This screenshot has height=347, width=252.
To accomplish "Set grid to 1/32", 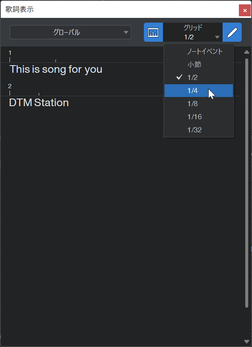I will coord(199,130).
